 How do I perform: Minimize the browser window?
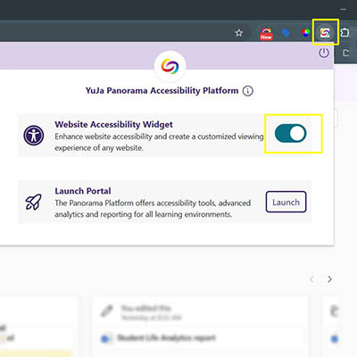[x=344, y=9]
